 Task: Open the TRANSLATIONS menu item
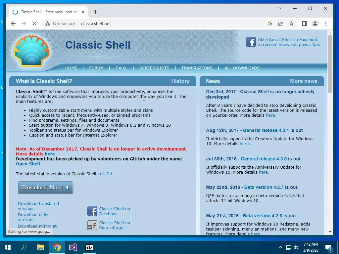click(197, 68)
